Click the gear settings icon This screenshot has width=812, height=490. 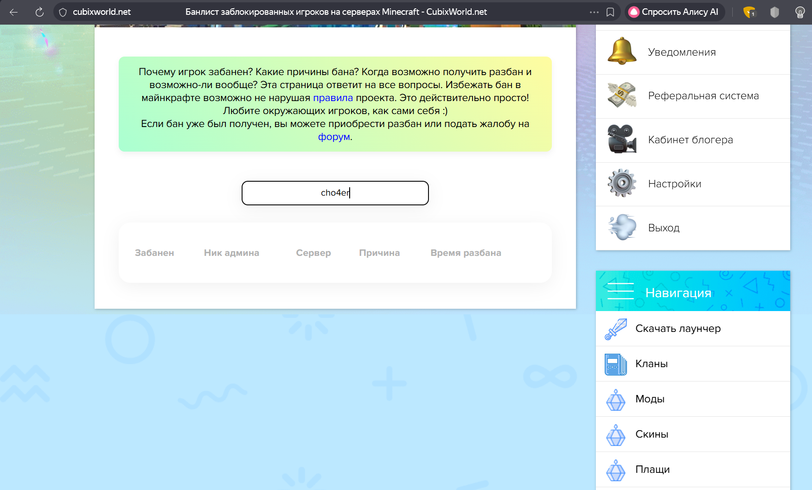[x=621, y=183]
